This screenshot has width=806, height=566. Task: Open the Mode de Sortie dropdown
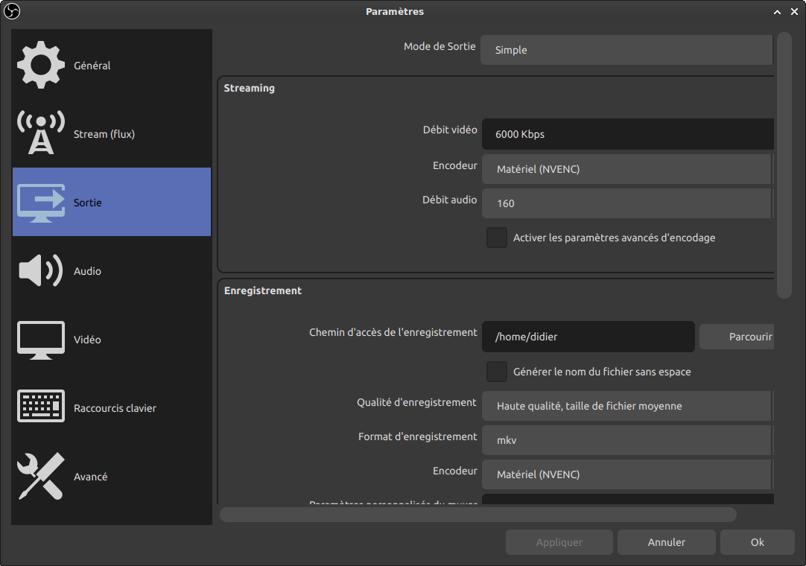tap(626, 50)
